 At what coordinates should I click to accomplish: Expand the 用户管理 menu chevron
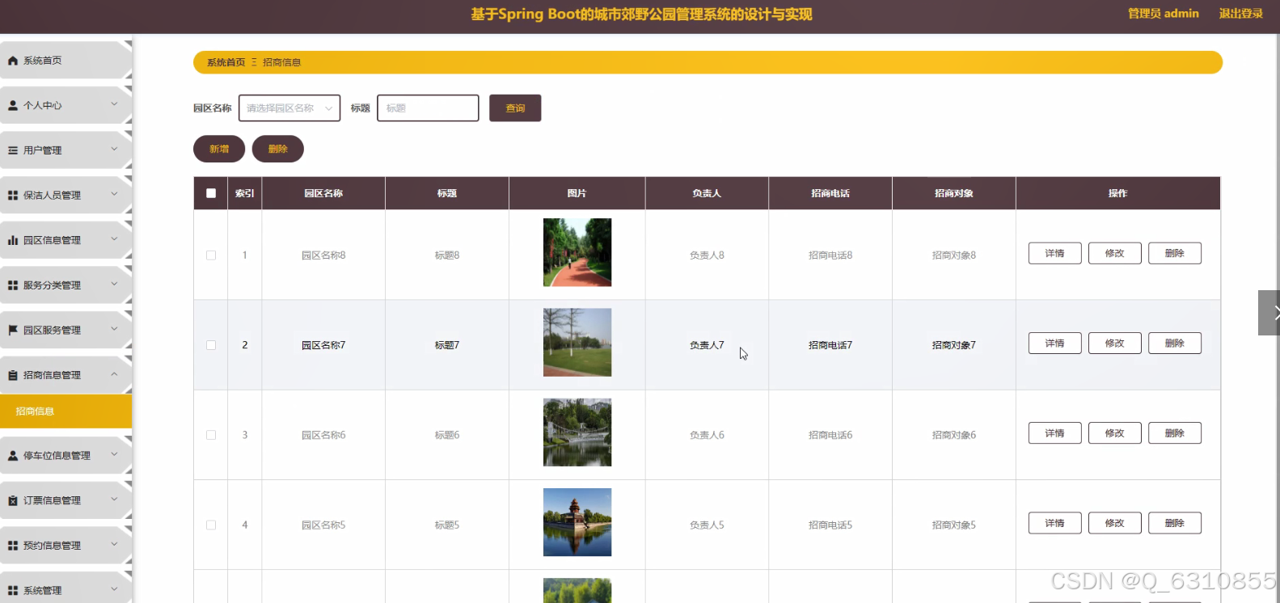(114, 149)
